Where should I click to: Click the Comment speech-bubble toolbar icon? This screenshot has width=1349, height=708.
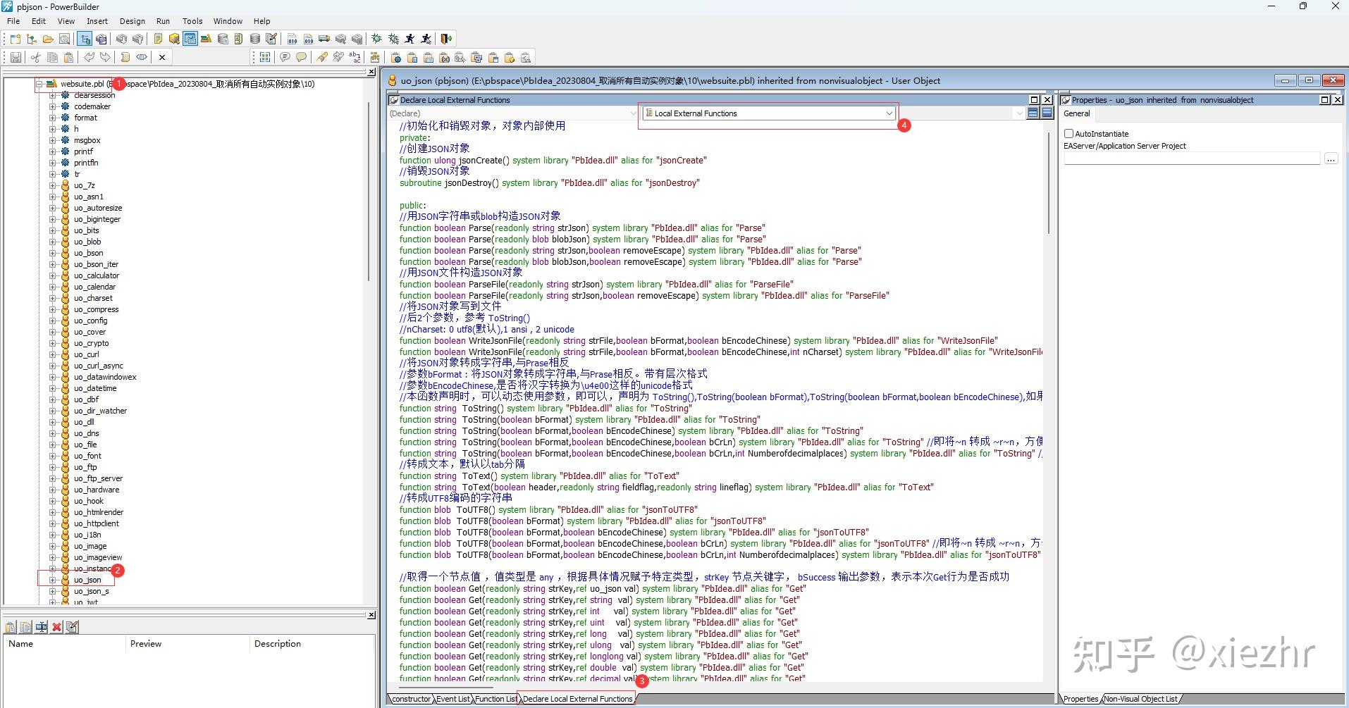coord(285,57)
